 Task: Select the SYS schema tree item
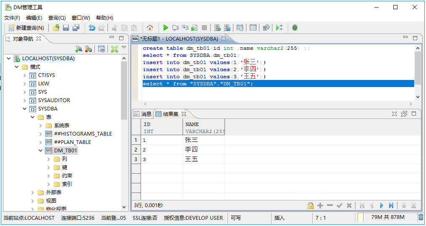pyautogui.click(x=42, y=92)
